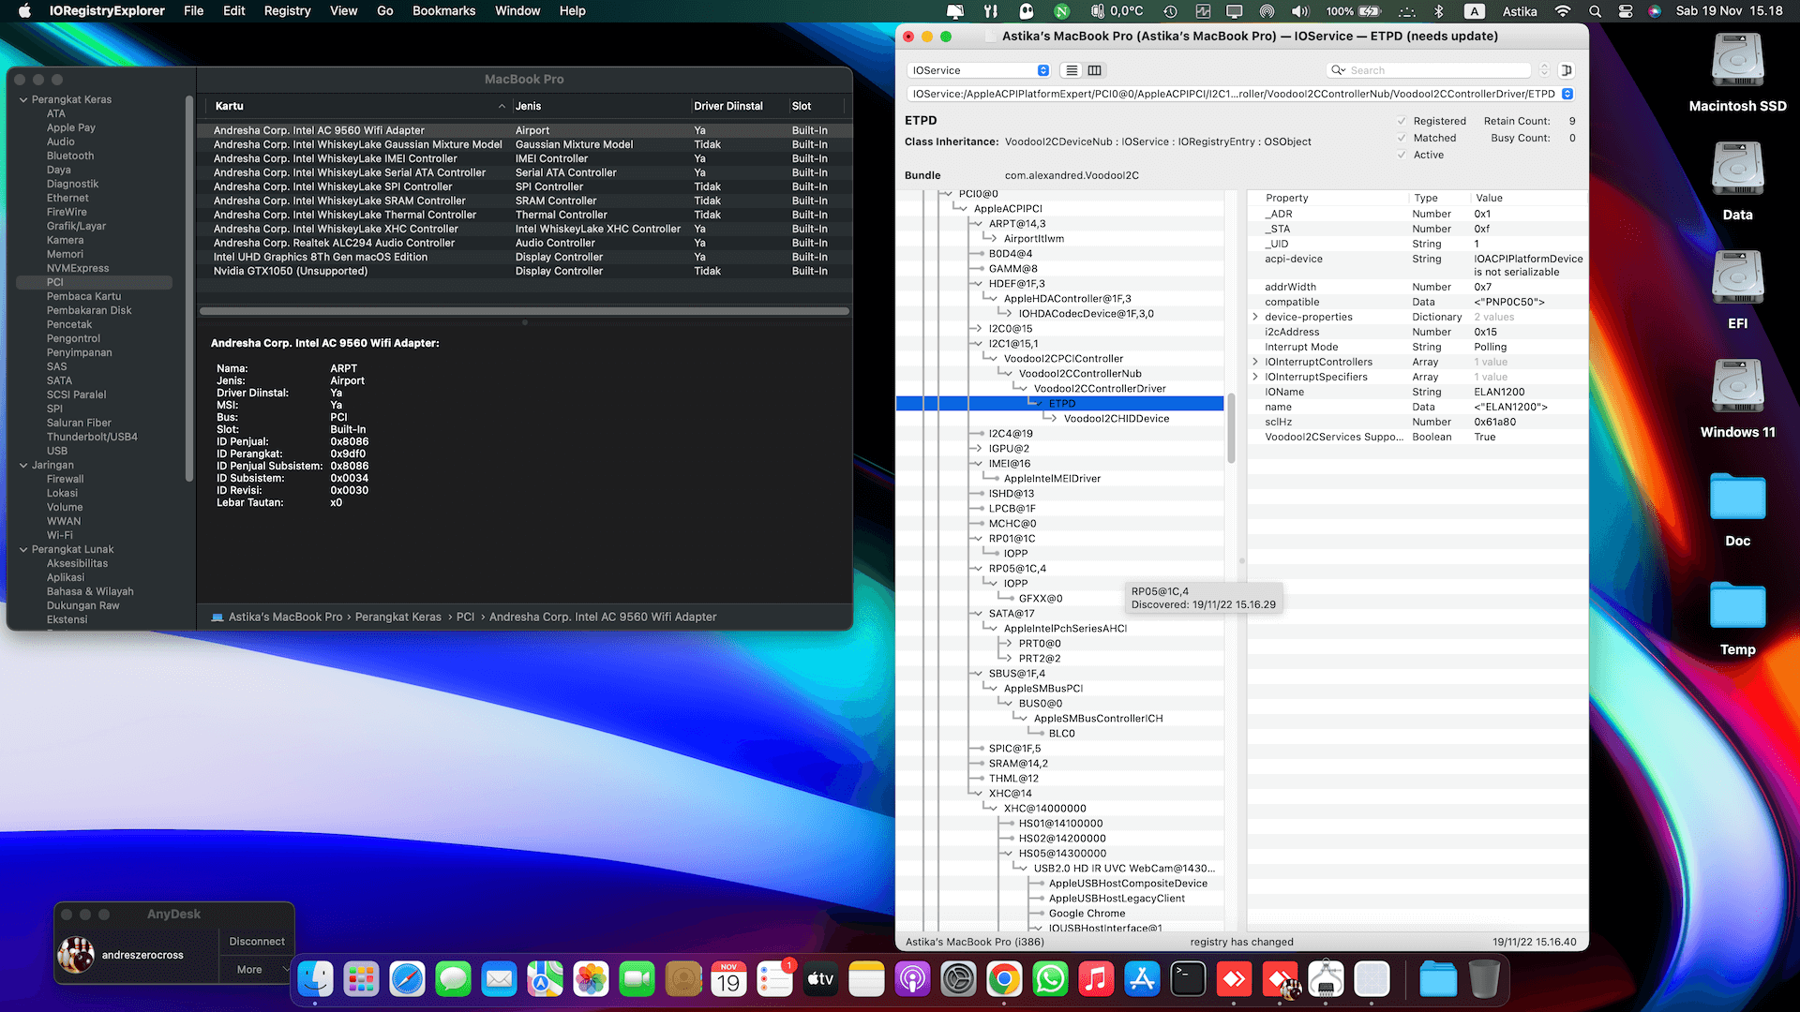
Task: Switch IORegistryExplorer to list outline view
Action: tap(1072, 70)
